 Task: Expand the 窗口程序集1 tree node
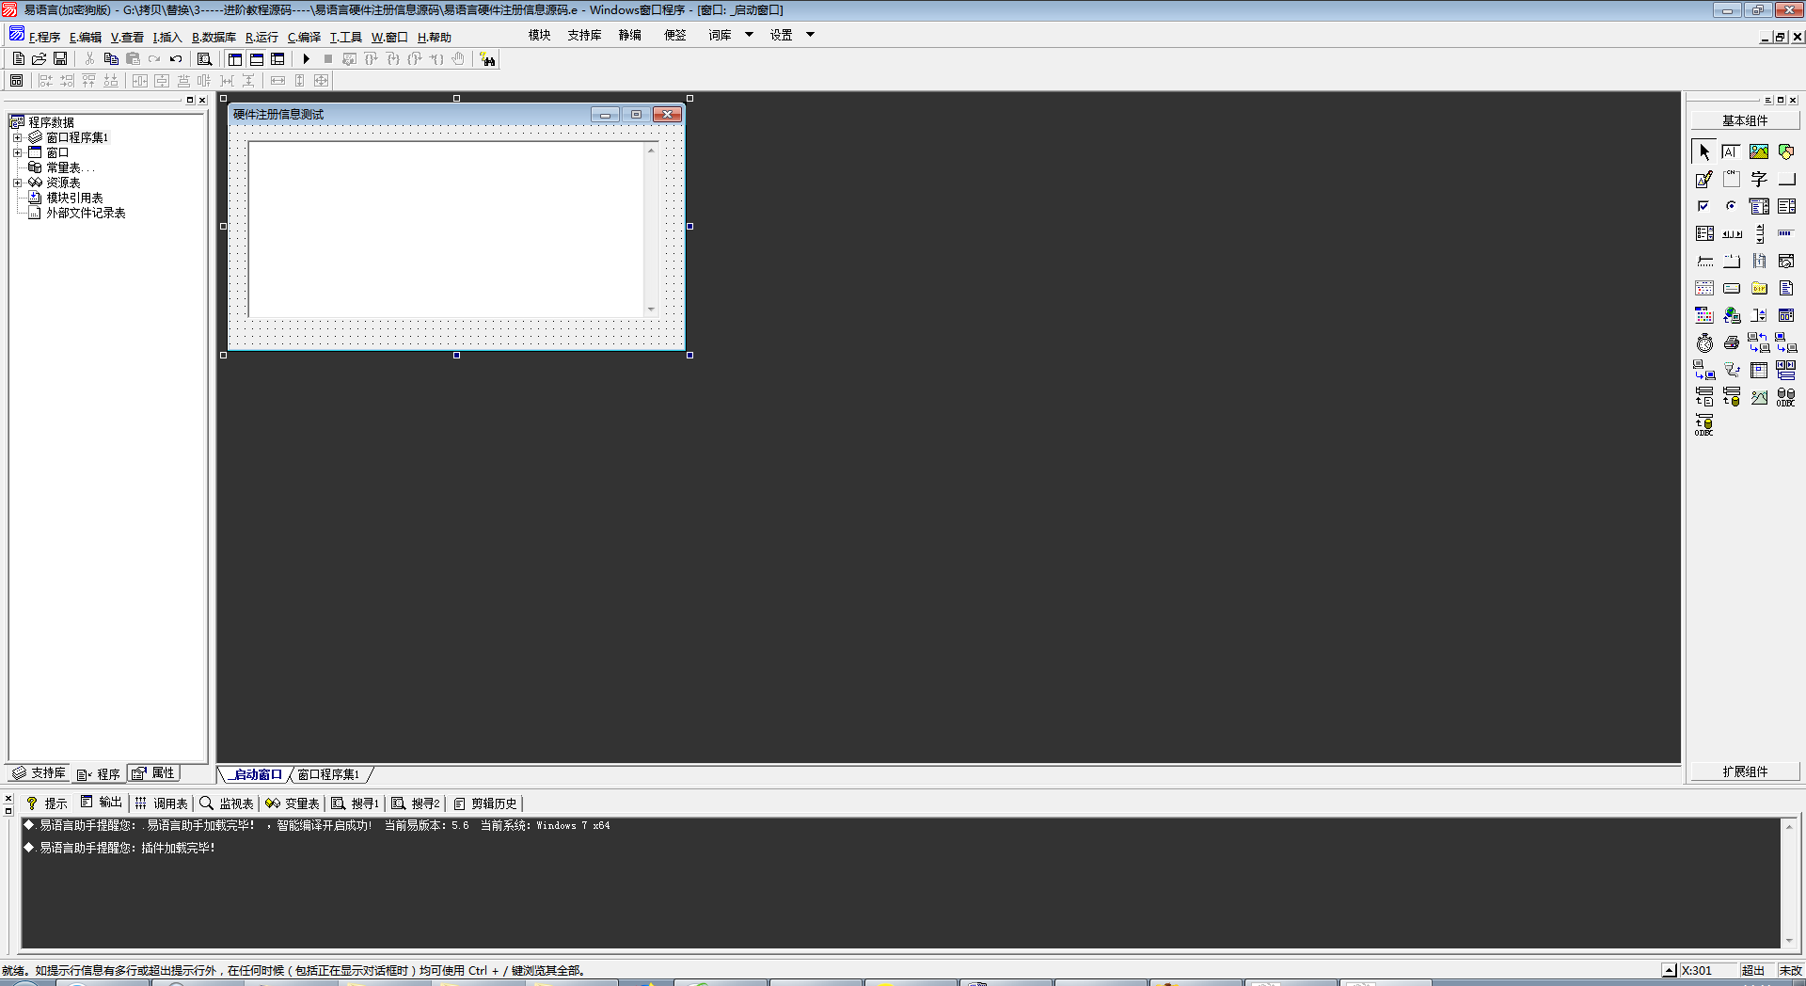[17, 137]
